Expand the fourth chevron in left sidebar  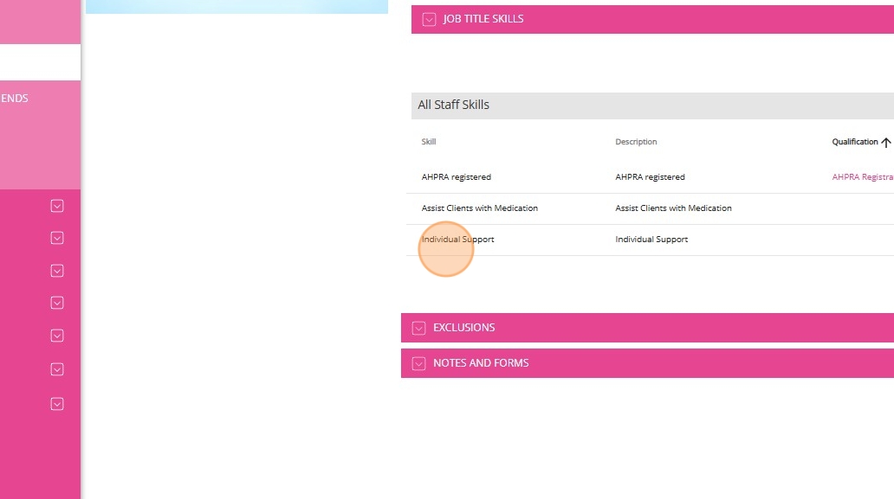tap(57, 303)
